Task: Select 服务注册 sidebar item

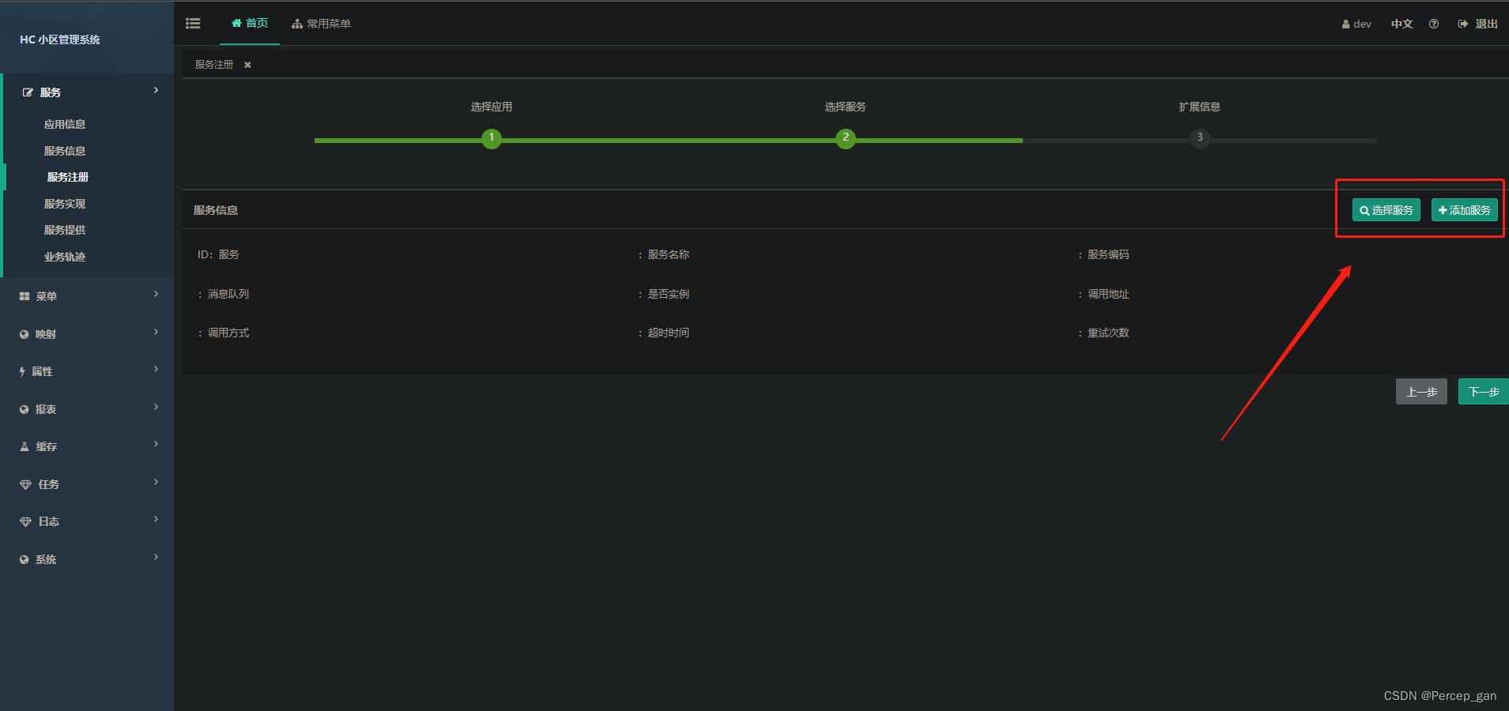Action: [x=68, y=177]
